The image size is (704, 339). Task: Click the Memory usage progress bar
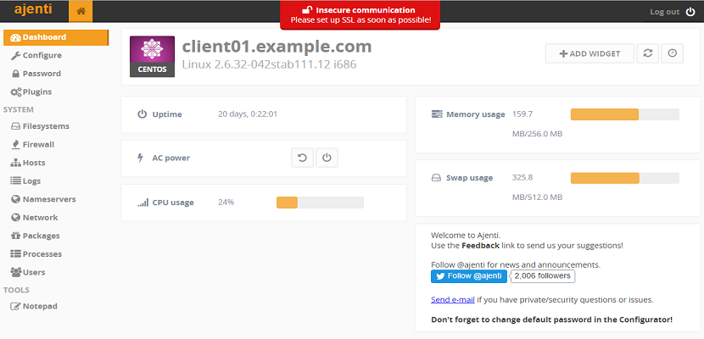(x=624, y=114)
